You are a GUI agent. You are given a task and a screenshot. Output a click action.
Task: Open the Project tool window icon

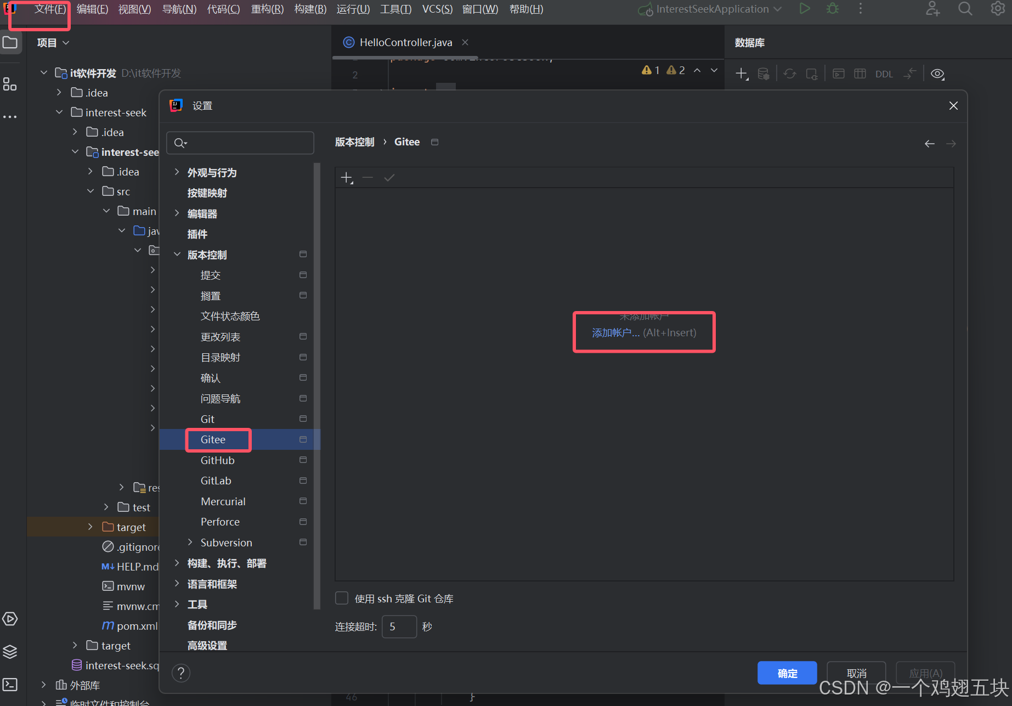pos(10,42)
